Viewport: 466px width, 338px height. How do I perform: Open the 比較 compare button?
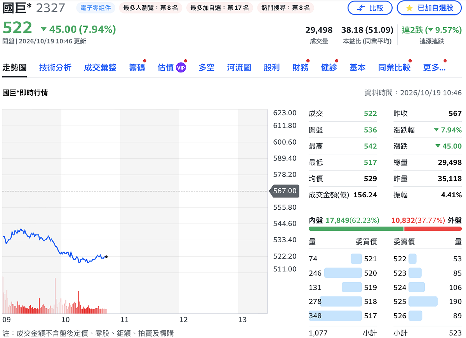coord(370,8)
